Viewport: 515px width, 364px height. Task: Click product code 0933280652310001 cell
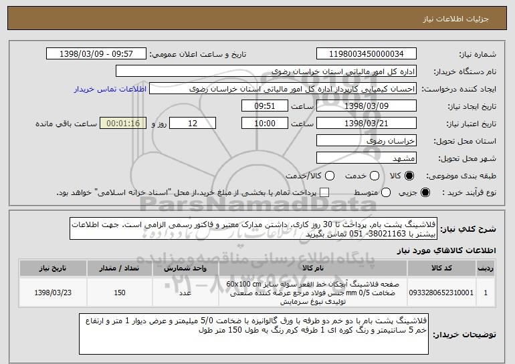(x=441, y=293)
